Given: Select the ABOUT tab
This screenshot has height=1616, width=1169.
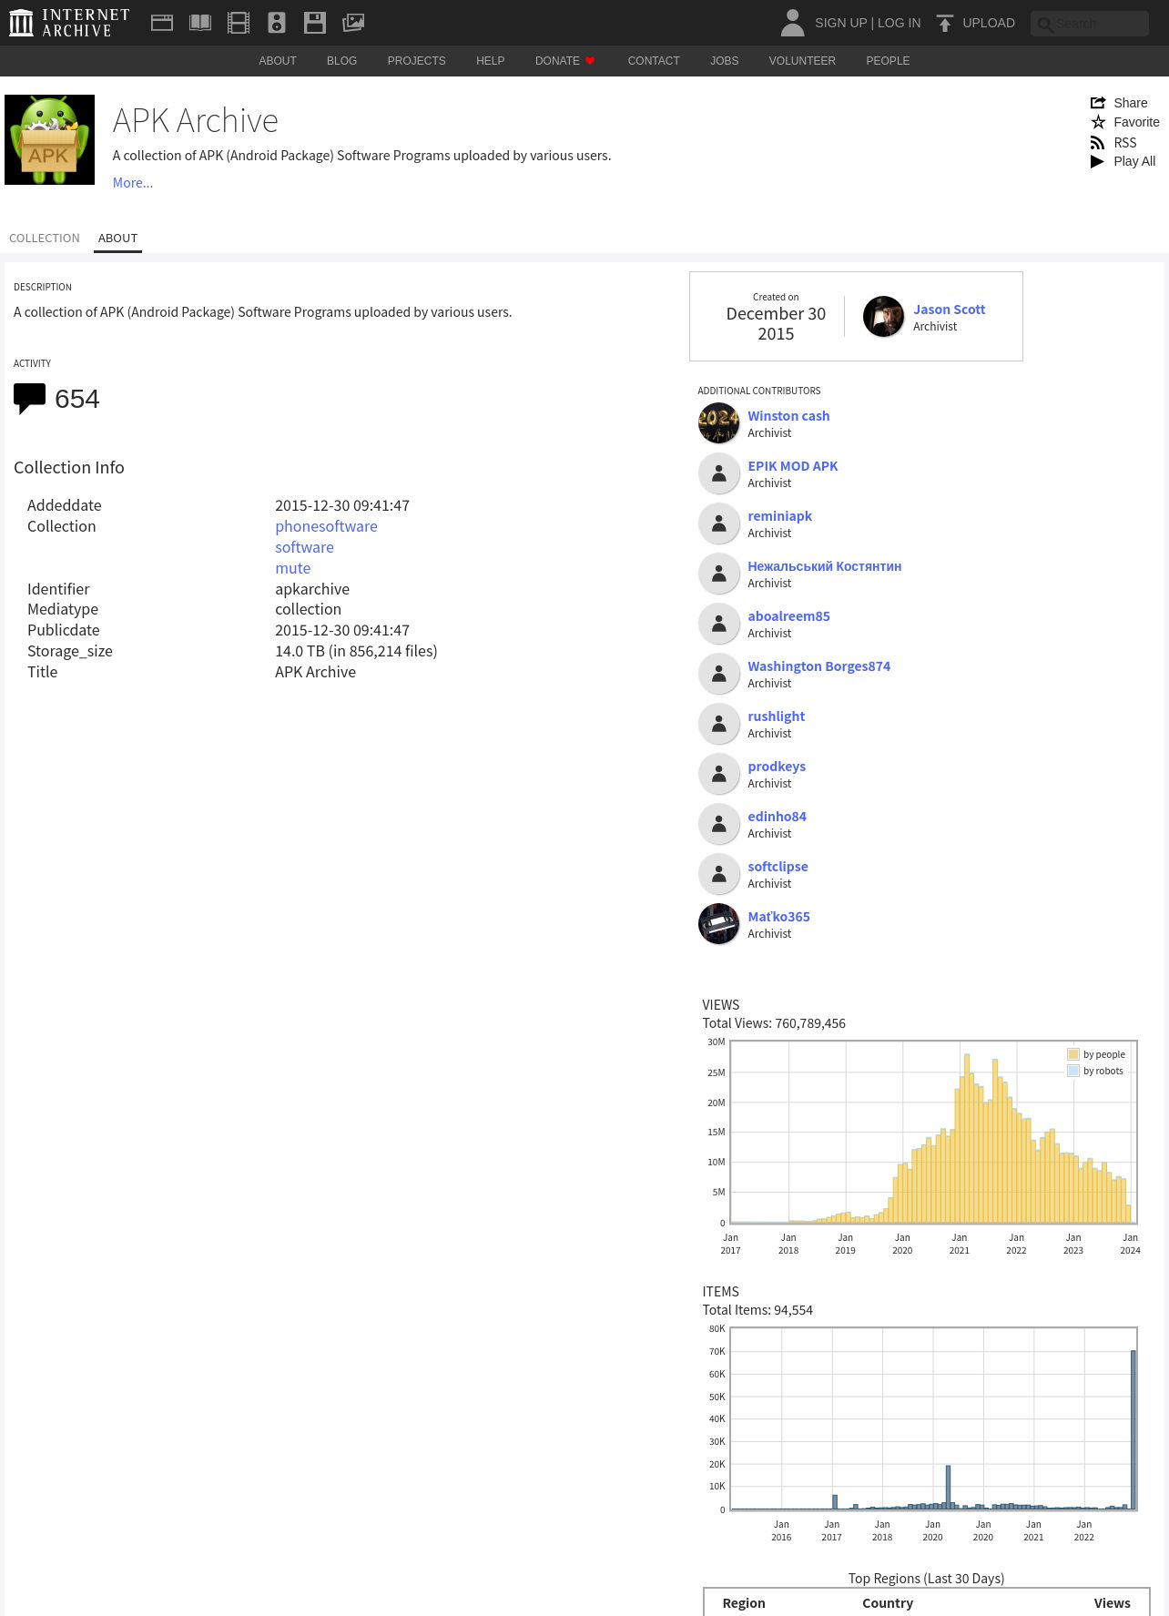Looking at the screenshot, I should tap(117, 238).
